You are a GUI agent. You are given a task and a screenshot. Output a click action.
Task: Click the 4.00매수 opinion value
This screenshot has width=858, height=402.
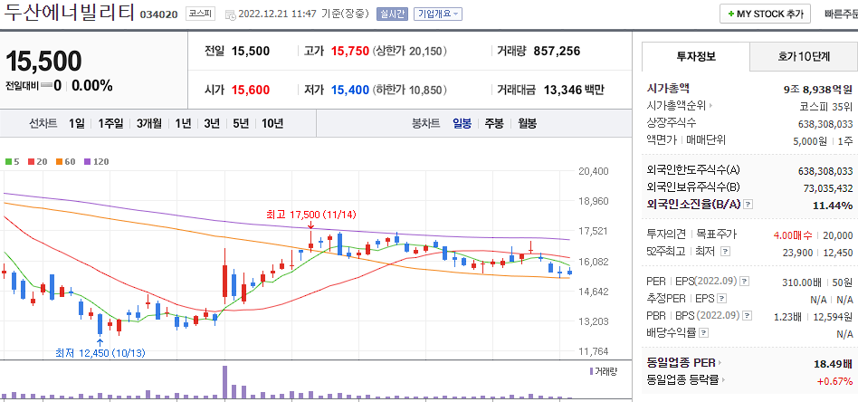point(793,235)
